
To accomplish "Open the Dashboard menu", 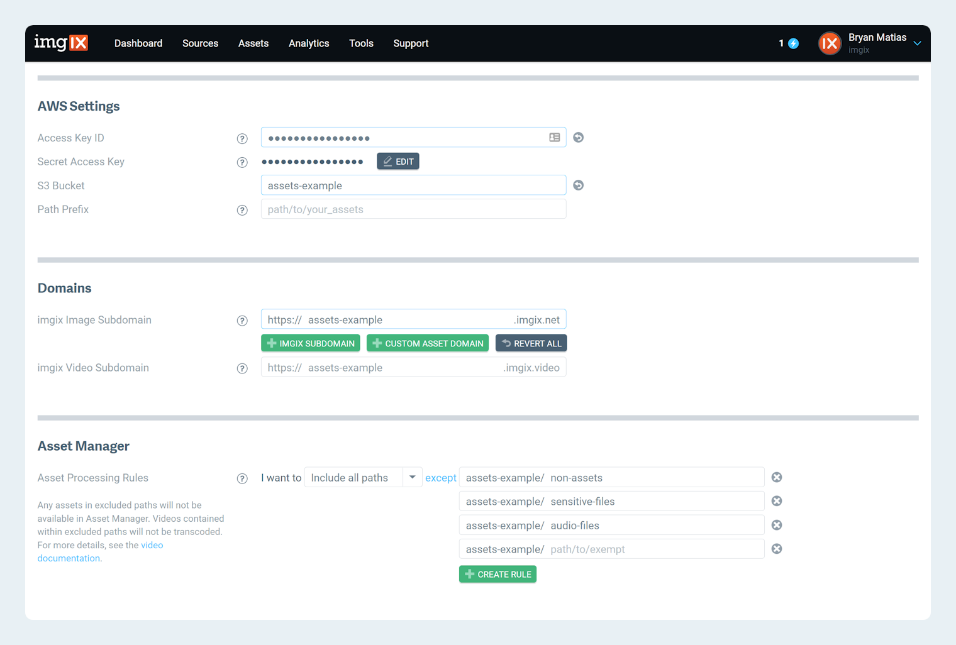I will 138,43.
